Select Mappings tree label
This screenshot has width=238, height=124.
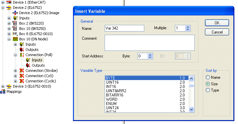click(x=14, y=92)
